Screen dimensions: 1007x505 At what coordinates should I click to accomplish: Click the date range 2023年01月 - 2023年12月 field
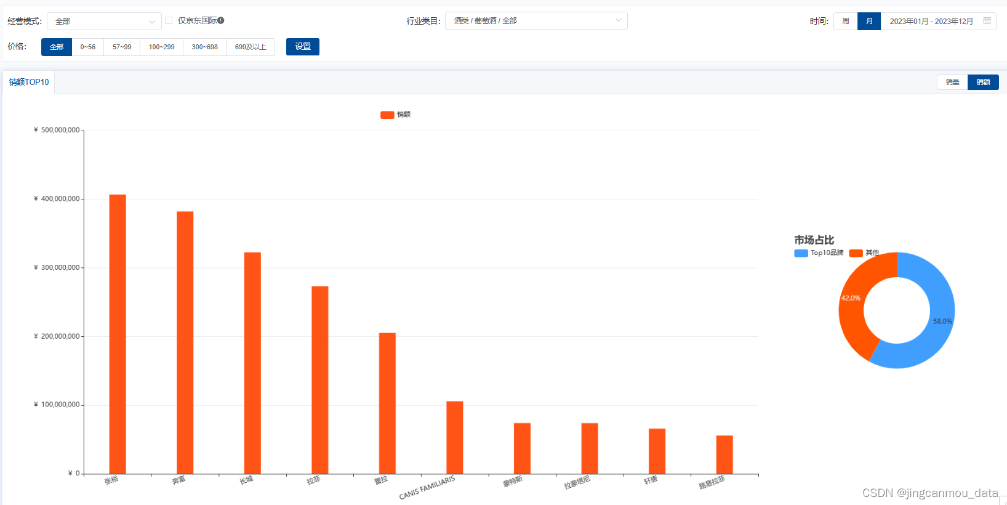[938, 21]
